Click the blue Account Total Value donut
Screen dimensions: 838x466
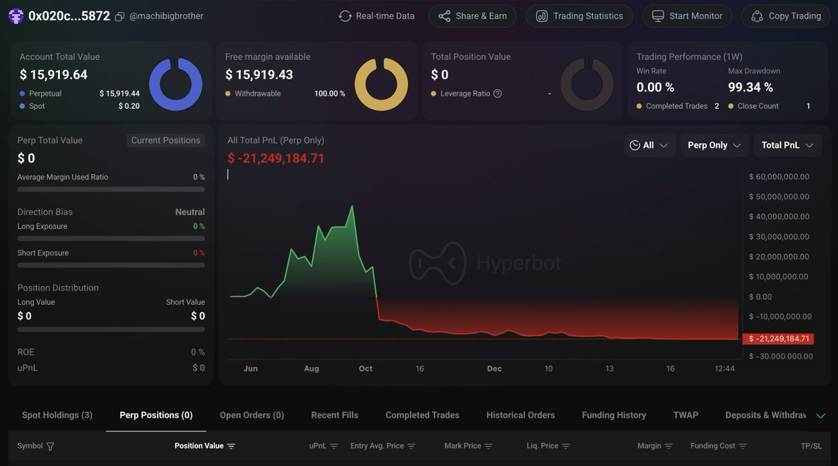(176, 84)
